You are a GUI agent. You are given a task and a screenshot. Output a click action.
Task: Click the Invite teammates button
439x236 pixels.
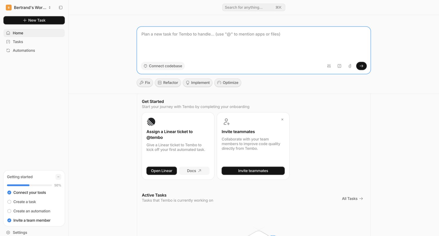(x=253, y=171)
